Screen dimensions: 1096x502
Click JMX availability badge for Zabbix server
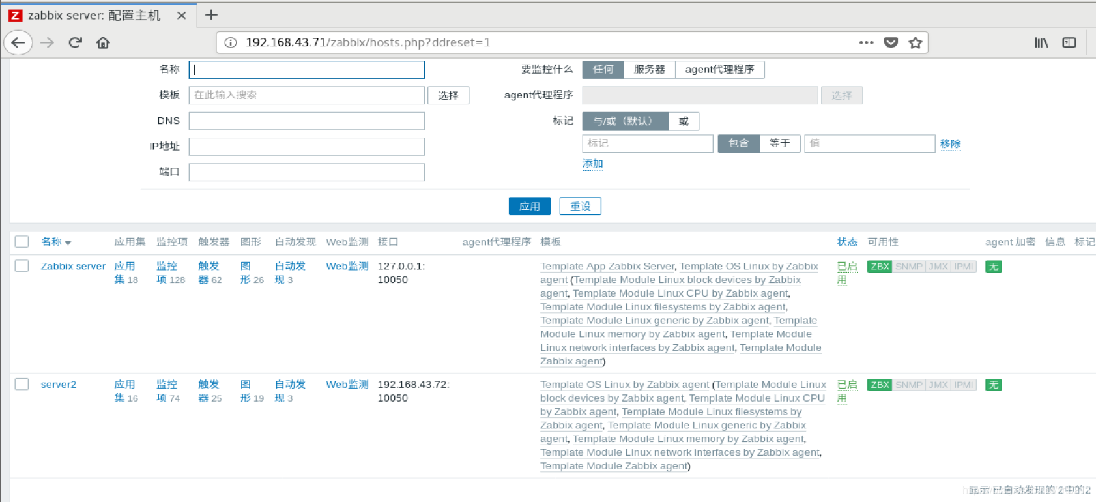pyautogui.click(x=938, y=267)
